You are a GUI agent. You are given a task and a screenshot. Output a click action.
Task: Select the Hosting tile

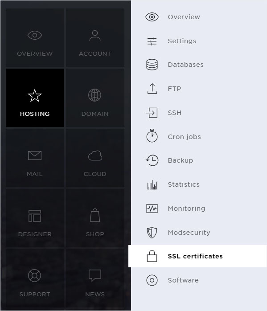35,98
